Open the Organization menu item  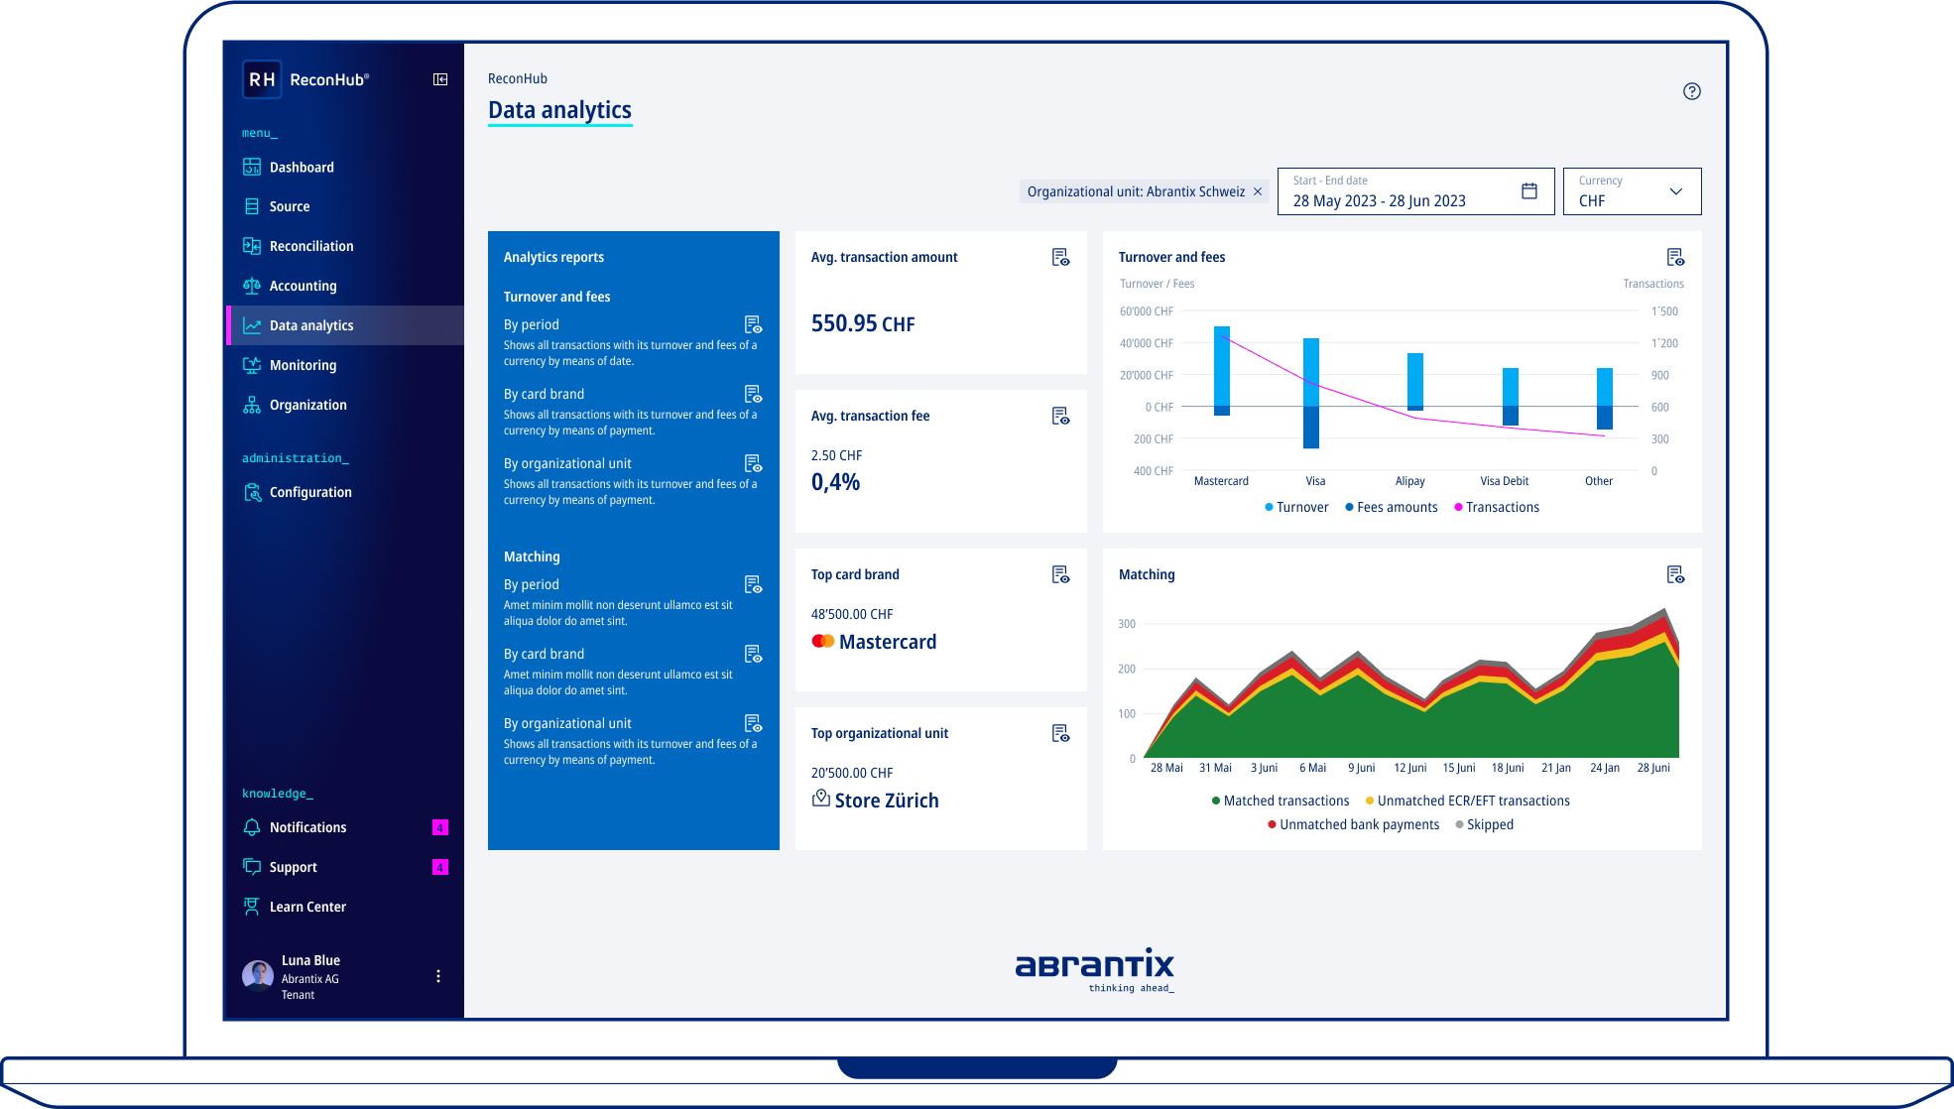[344, 405]
